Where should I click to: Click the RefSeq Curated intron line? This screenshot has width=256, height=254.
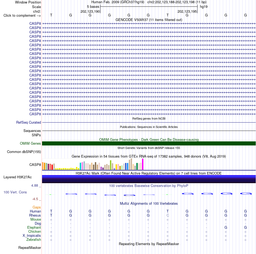pyautogui.click(x=149, y=123)
